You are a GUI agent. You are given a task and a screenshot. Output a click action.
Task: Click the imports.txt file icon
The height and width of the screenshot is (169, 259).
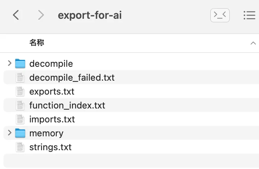click(21, 119)
